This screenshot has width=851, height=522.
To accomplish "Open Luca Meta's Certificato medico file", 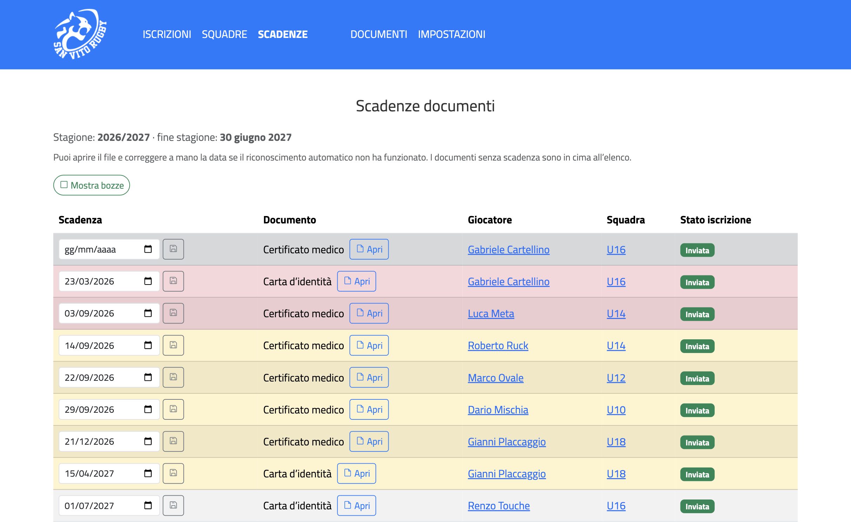I will tap(369, 313).
